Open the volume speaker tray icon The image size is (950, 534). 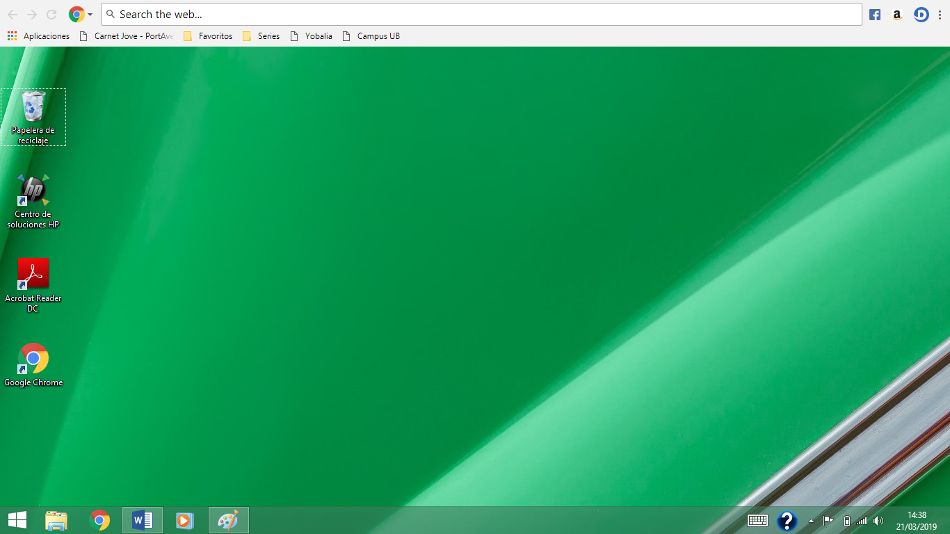(878, 520)
